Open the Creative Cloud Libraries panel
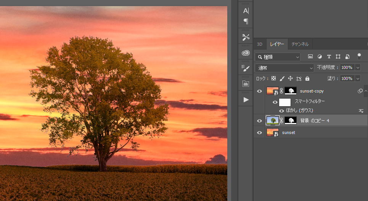 pos(246,53)
